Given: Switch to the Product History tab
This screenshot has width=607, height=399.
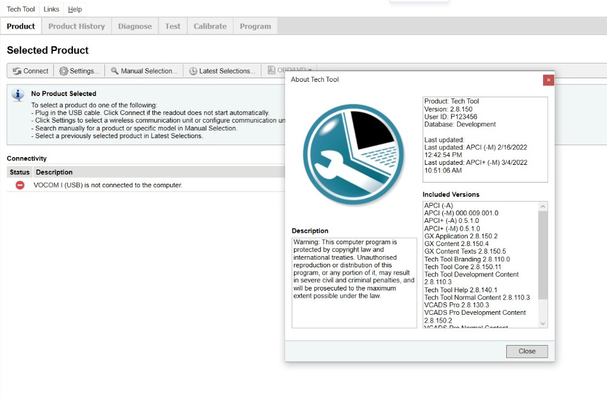Looking at the screenshot, I should pyautogui.click(x=76, y=26).
